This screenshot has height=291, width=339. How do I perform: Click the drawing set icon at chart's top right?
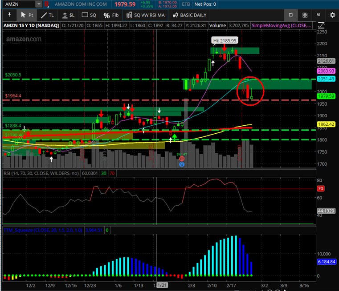coord(321,25)
